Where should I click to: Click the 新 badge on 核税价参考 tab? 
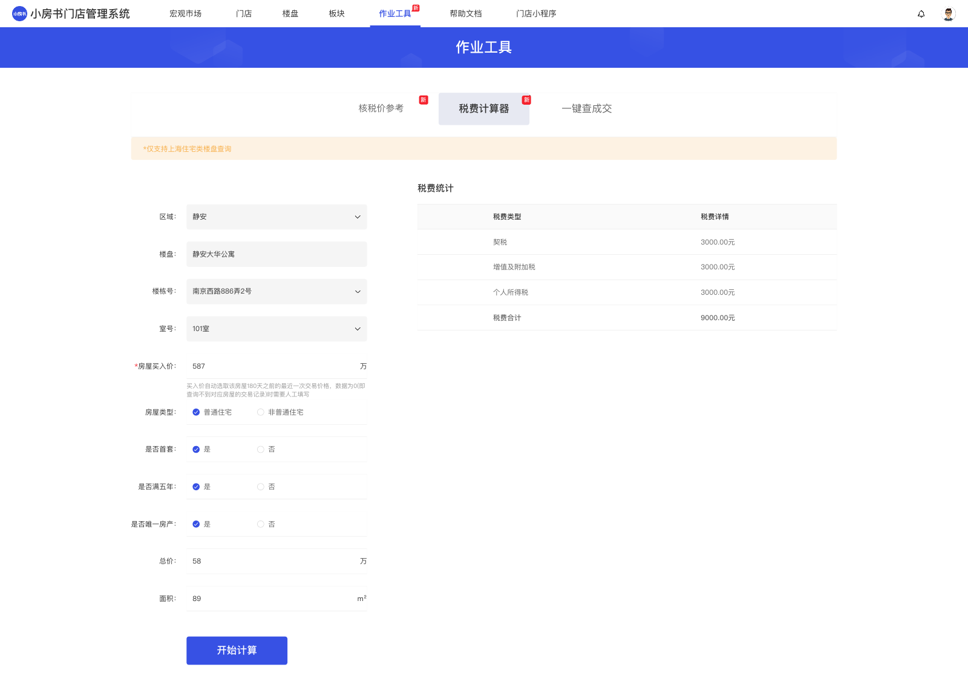[x=423, y=100]
